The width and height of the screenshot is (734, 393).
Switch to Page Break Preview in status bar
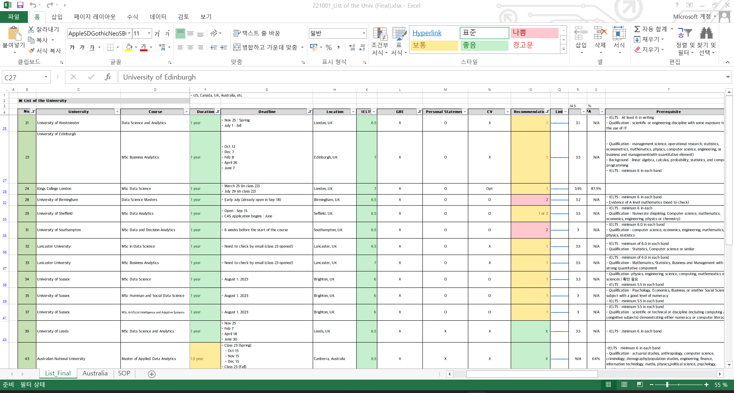pyautogui.click(x=640, y=385)
